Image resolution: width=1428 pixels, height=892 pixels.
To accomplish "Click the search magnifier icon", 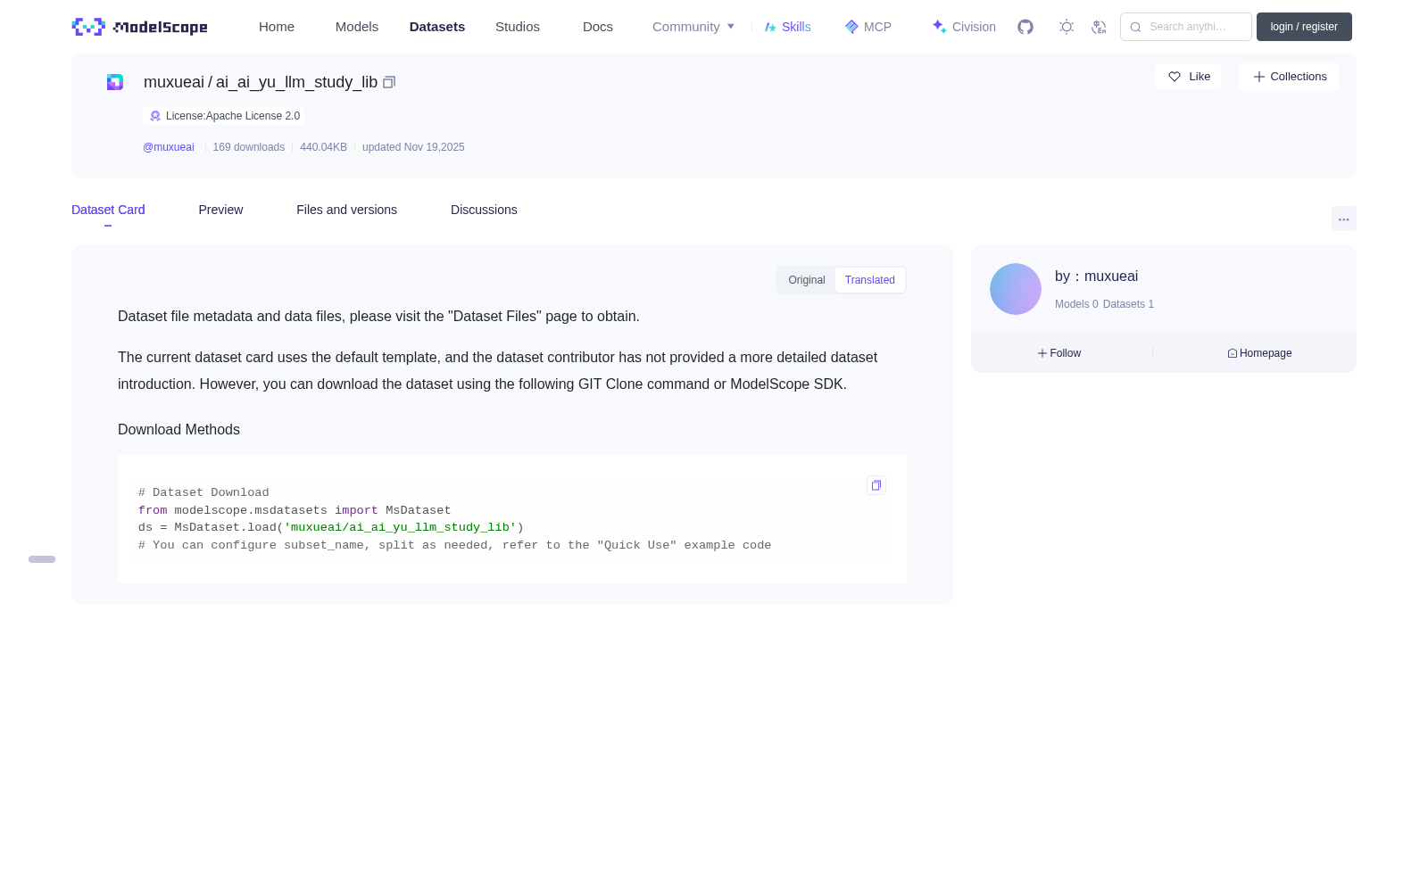I will (1135, 27).
